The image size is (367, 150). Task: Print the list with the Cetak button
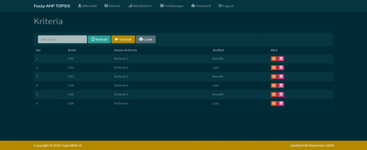pos(146,39)
